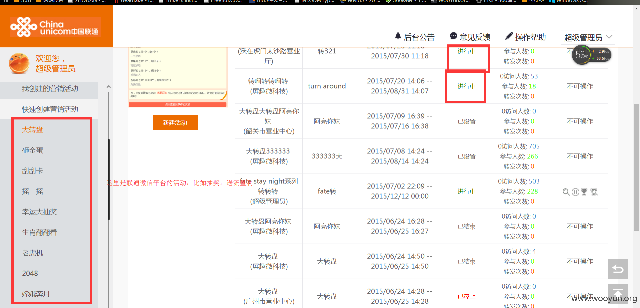The image size is (640, 308).
Task: Click the fate stay night系列转转转 activity name
Action: [x=269, y=186]
